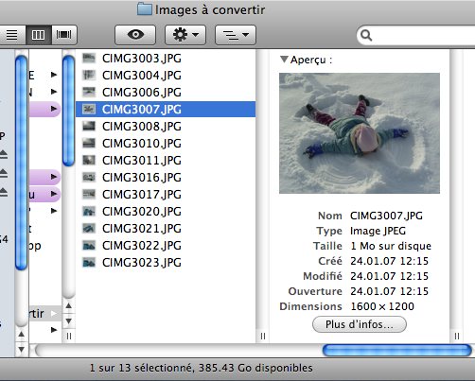
Task: Switch to Cover Flow view mode
Action: point(64,35)
